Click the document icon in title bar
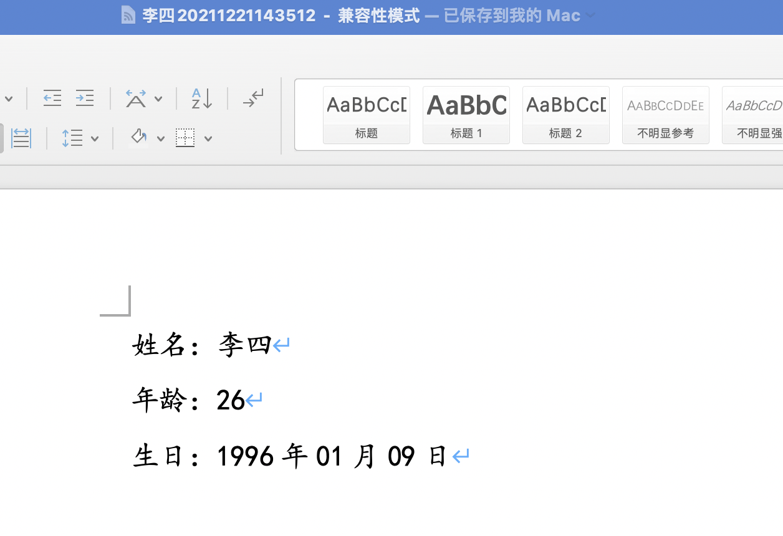Image resolution: width=783 pixels, height=536 pixels. tap(128, 16)
